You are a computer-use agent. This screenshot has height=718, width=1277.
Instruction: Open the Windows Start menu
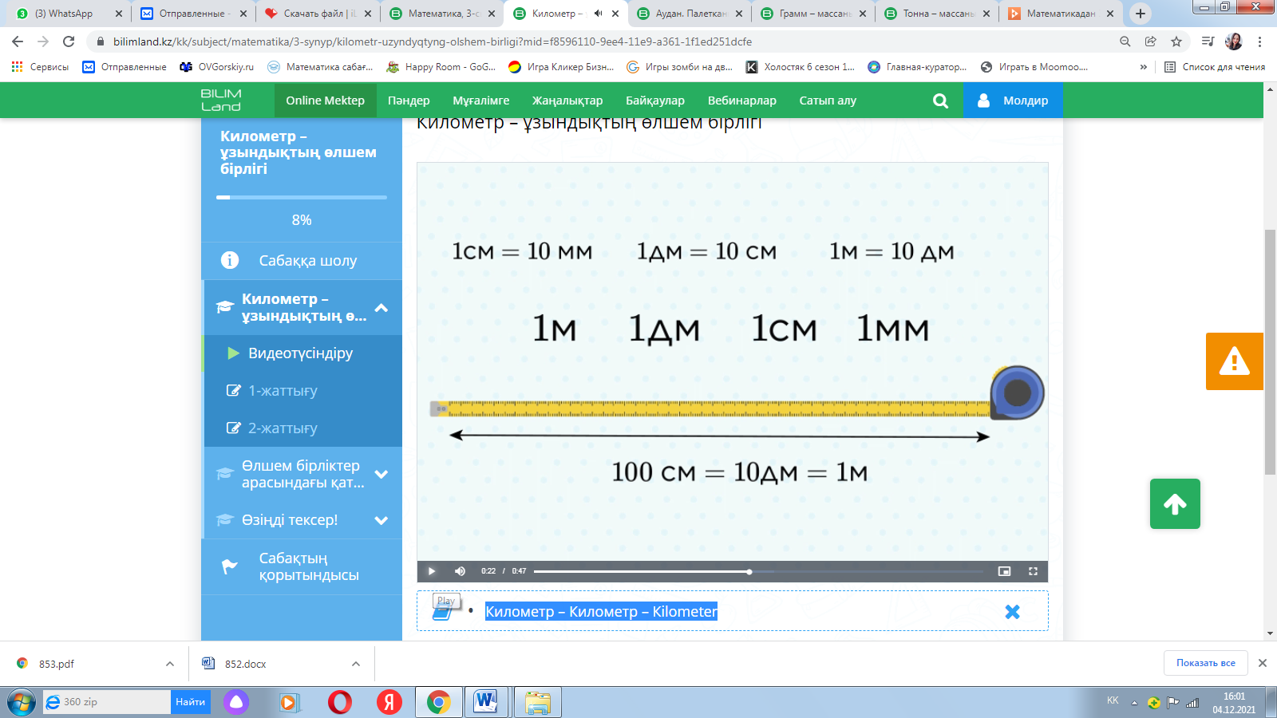point(22,702)
